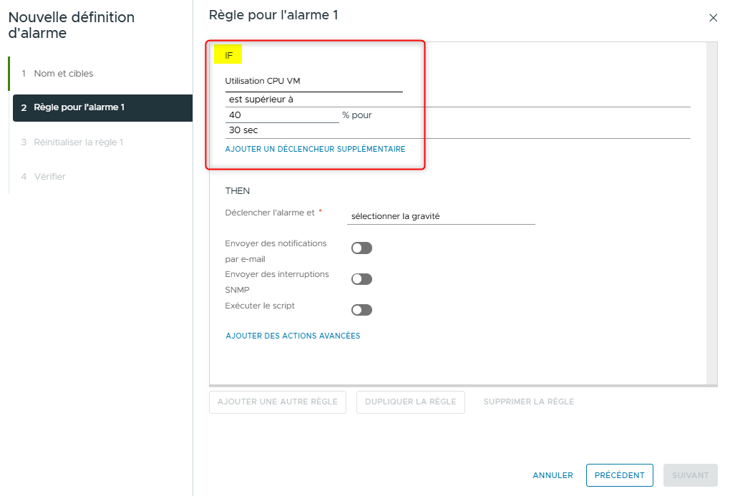Go to step 1 Nom et cibles
This screenshot has width=730, height=496.
[x=63, y=74]
